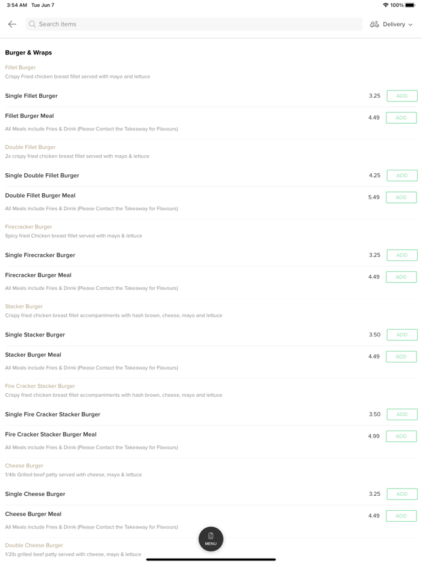Tap the back arrow icon
This screenshot has height=564, width=422.
(12, 24)
